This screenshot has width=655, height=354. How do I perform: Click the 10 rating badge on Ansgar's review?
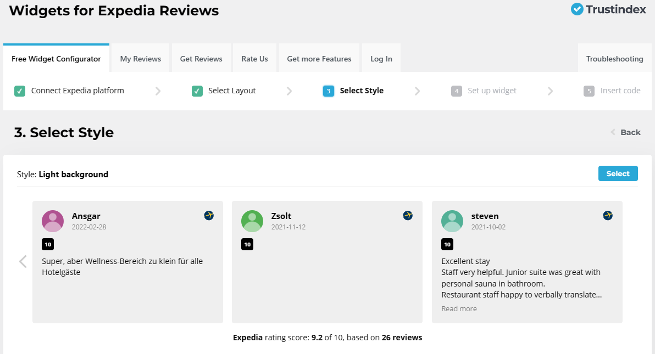[48, 244]
